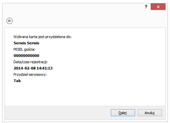Image resolution: width=170 pixels, height=123 pixels.
Task: Click the 'Przydział serwisowy:' label
Action: click(x=30, y=75)
